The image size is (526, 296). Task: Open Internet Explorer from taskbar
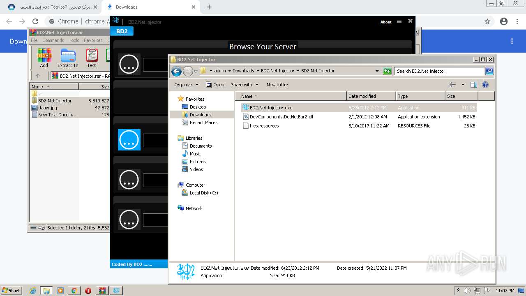(32, 291)
